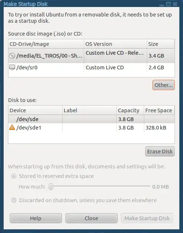Click the Close button at the bottom

tap(91, 218)
